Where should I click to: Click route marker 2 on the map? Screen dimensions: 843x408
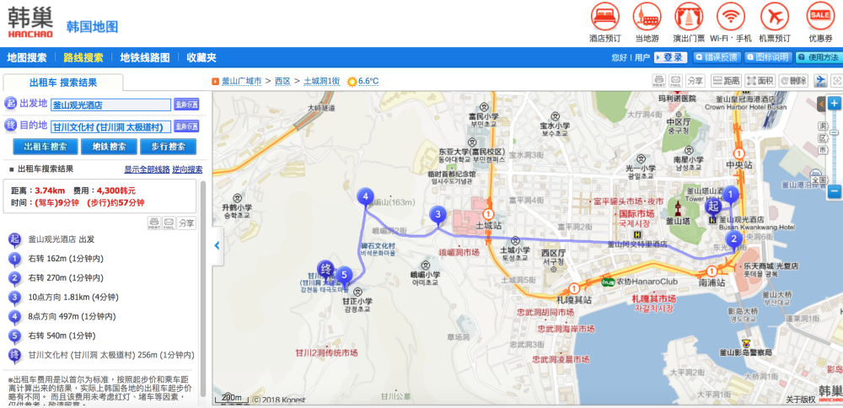tap(734, 240)
